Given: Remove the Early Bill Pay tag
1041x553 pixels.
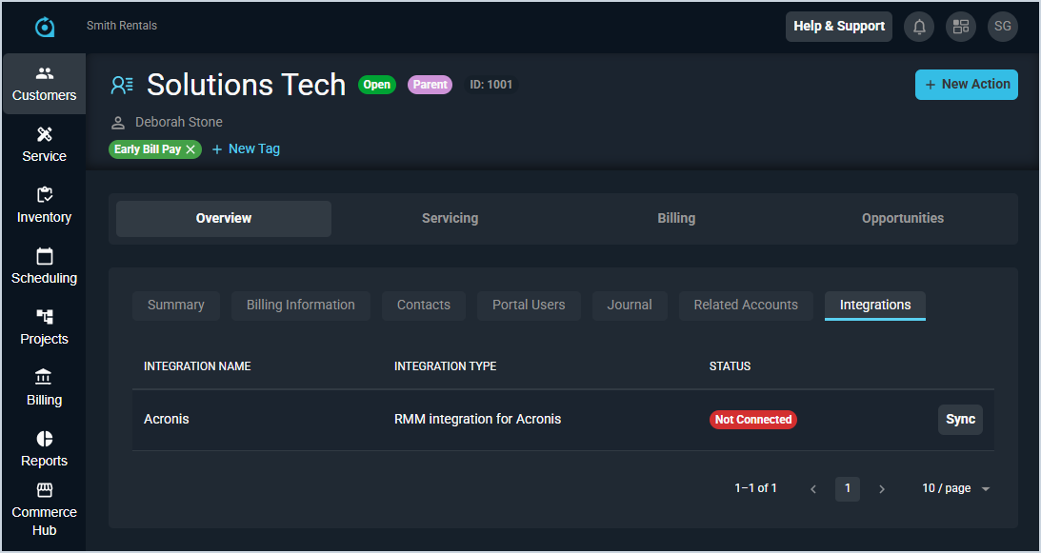Looking at the screenshot, I should [190, 149].
